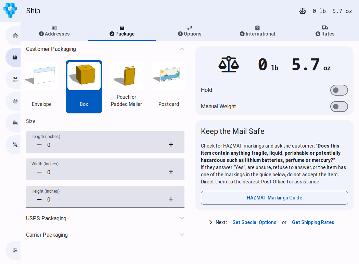
Task: Click the Get Shipping Rates link
Action: pos(313,222)
